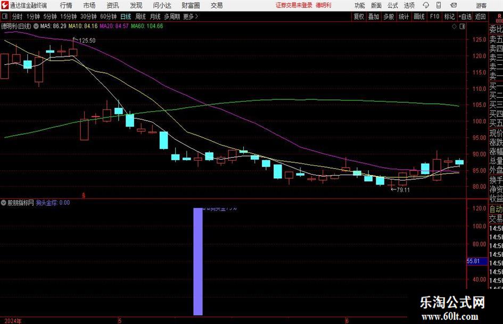Expand the 更多 periods list

191,16
